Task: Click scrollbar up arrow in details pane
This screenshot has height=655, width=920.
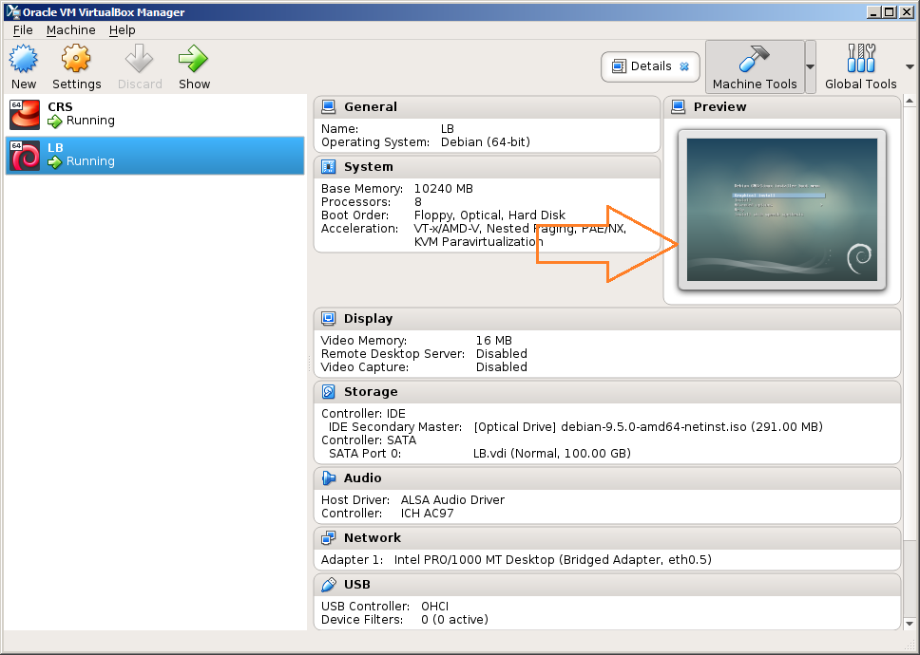Action: (910, 102)
